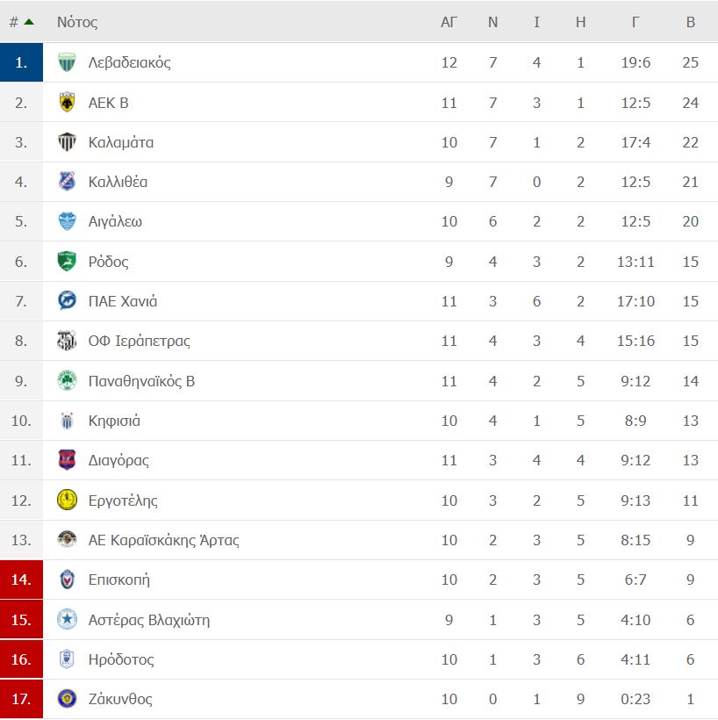The height and width of the screenshot is (720, 718).
Task: Open the Αιγάλεω team link
Action: pos(115,221)
